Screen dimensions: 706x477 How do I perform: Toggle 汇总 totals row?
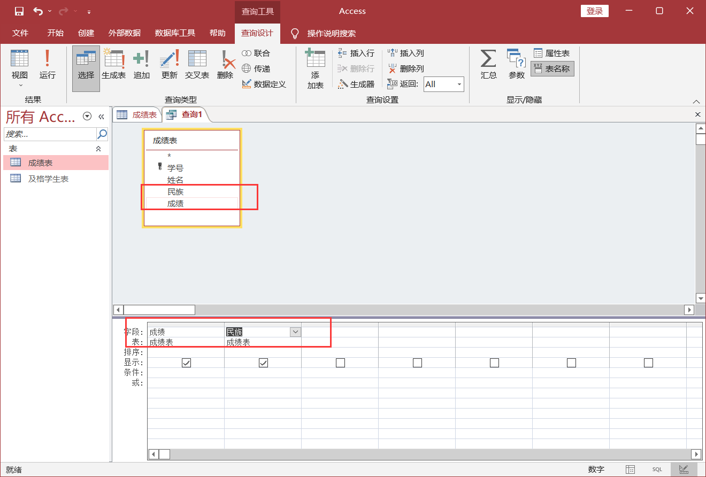(x=488, y=65)
